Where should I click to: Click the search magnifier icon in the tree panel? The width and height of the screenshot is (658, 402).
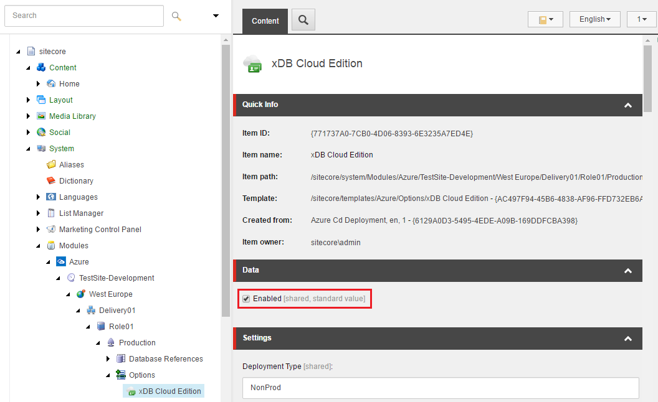pyautogui.click(x=176, y=16)
